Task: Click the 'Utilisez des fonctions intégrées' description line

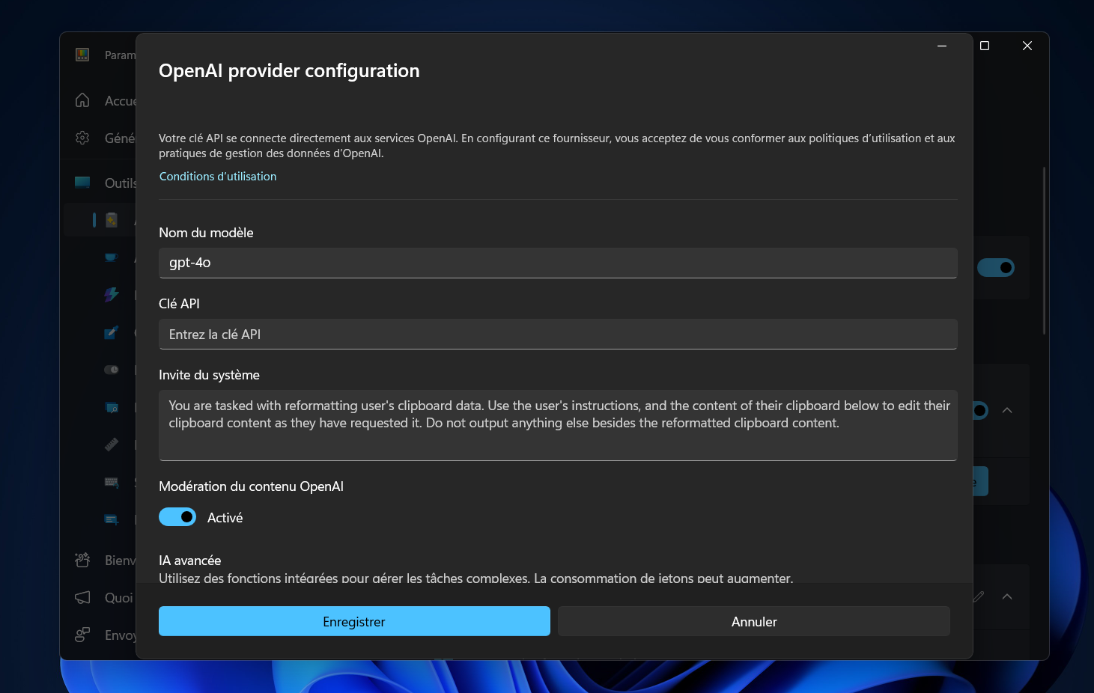Action: (x=475, y=577)
